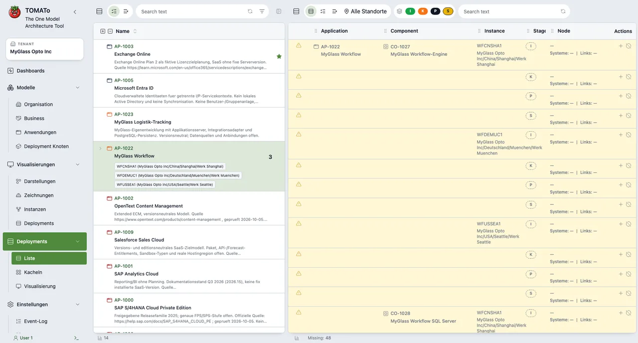The height and width of the screenshot is (343, 638).
Task: Add deployment for WFCNSHA1 stage I
Action: (x=621, y=46)
